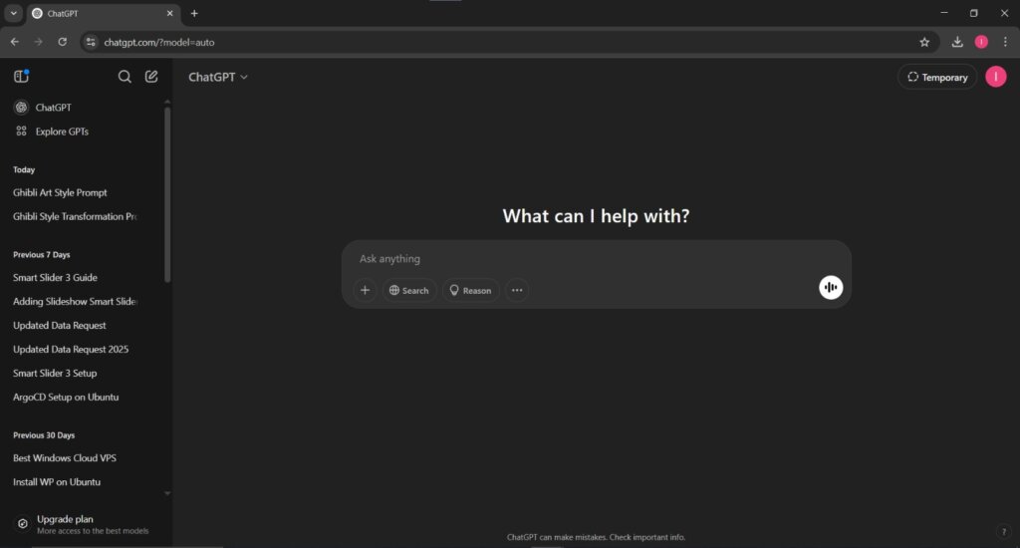
Task: Open the browser downloads icon
Action: coord(957,42)
